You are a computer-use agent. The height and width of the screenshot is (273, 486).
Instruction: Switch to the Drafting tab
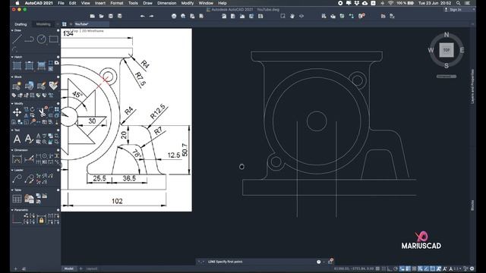point(21,24)
